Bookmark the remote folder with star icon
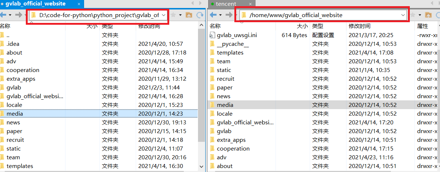Viewport: 440px width, 172px height. click(413, 15)
